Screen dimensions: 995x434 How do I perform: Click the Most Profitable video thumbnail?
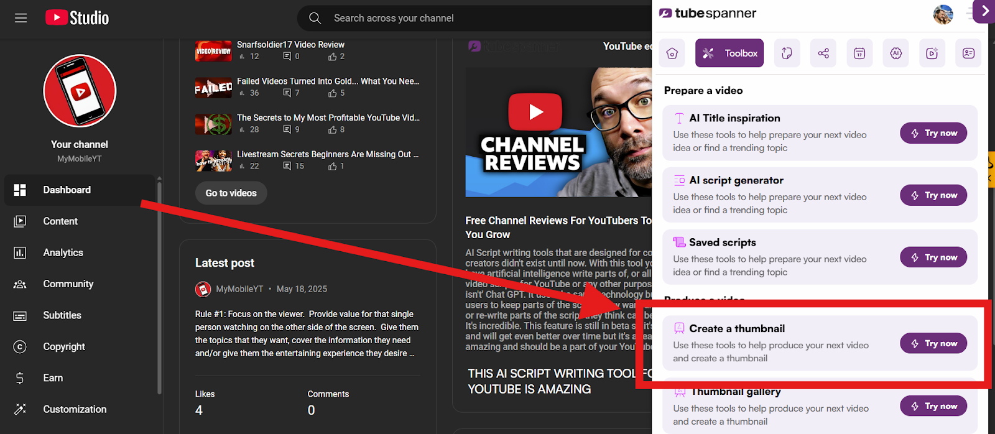click(x=213, y=124)
